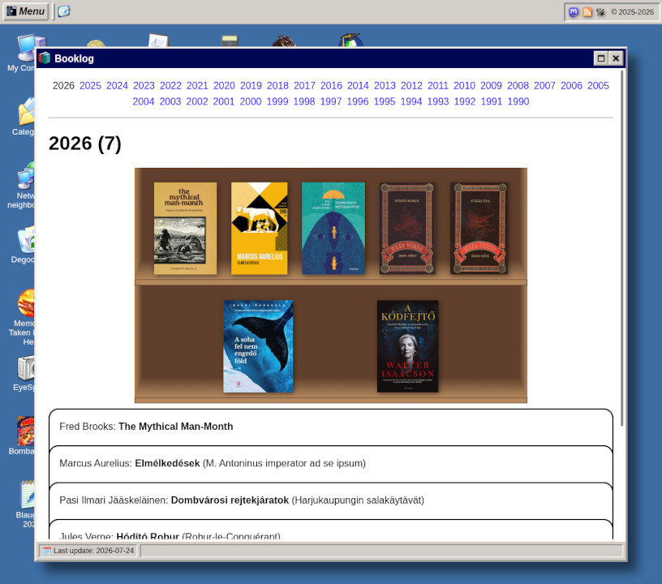The height and width of the screenshot is (584, 662).
Task: Select Pasi Ilmari Jääskeläinen Dombvárosi rejtekjáratok entry
Action: click(x=331, y=500)
